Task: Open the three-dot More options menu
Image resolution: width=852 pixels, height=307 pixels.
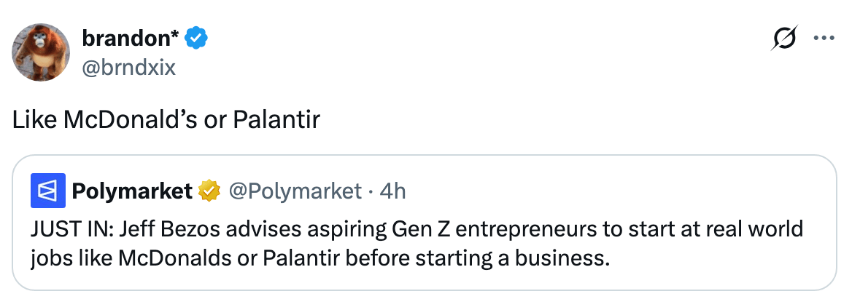Action: tap(823, 39)
